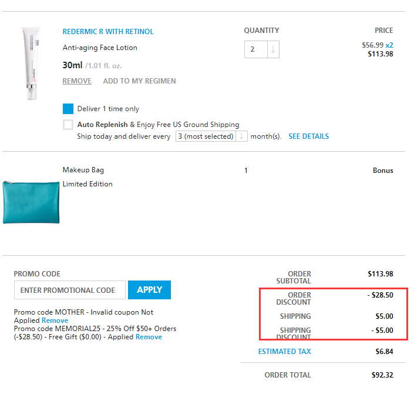The height and width of the screenshot is (394, 414).
Task: Expand the quantity dropdown arrow
Action: [x=273, y=49]
